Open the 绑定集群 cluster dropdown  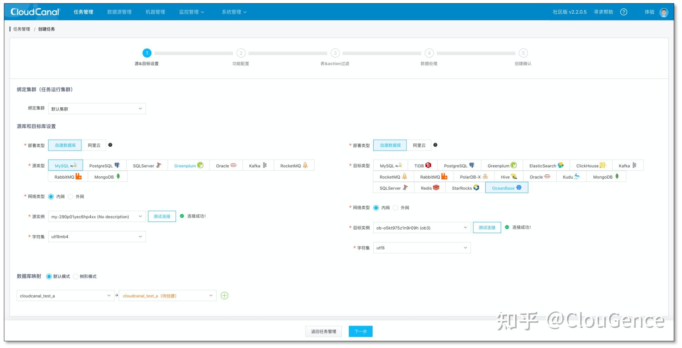point(97,108)
